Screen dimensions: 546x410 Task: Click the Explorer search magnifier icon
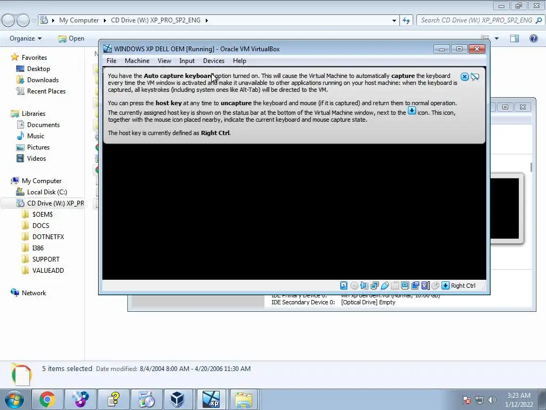click(x=539, y=20)
